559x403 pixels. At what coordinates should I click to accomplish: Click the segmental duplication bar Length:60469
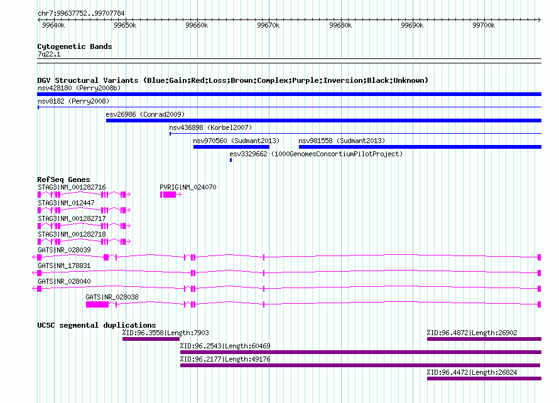(x=361, y=352)
